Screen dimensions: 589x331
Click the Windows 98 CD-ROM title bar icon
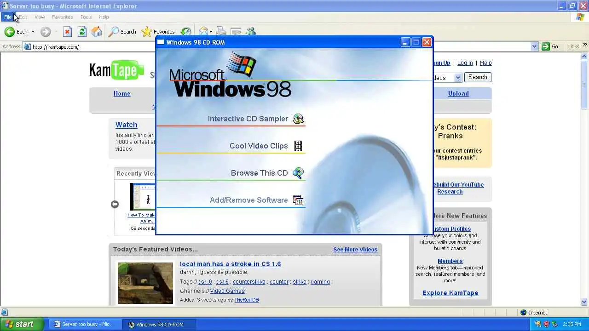pos(161,42)
